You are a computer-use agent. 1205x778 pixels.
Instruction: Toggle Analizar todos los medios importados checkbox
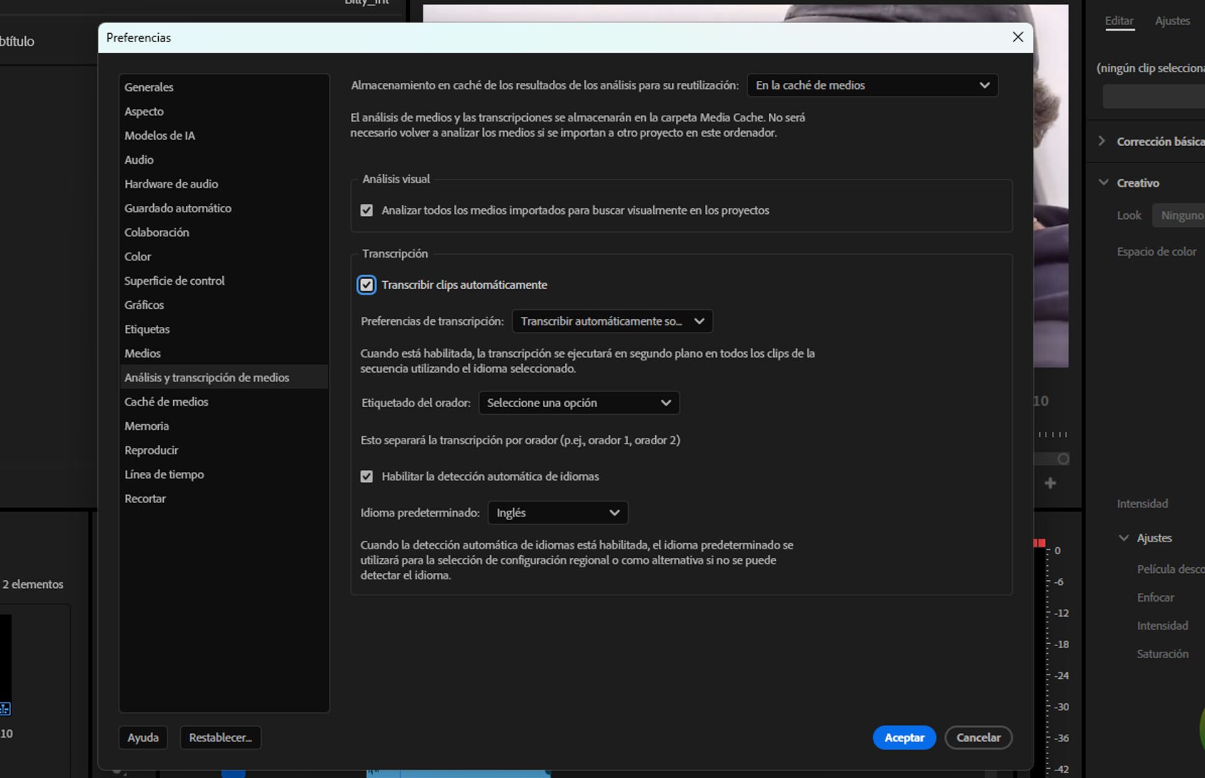click(x=367, y=211)
